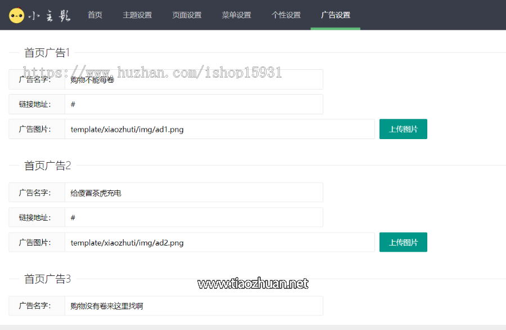Screen dimensions: 506x330
Task: Click the 首页广告3 section heading
Action: coord(47,279)
